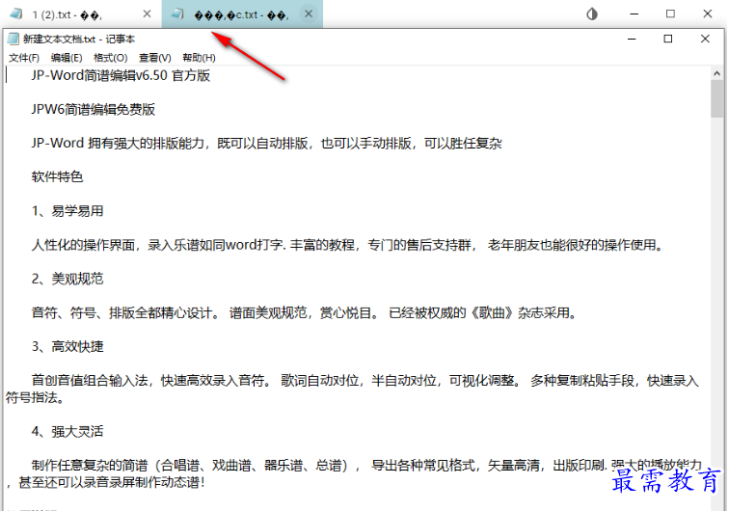
Task: Close the 1 (2).txt tab
Action: (147, 13)
